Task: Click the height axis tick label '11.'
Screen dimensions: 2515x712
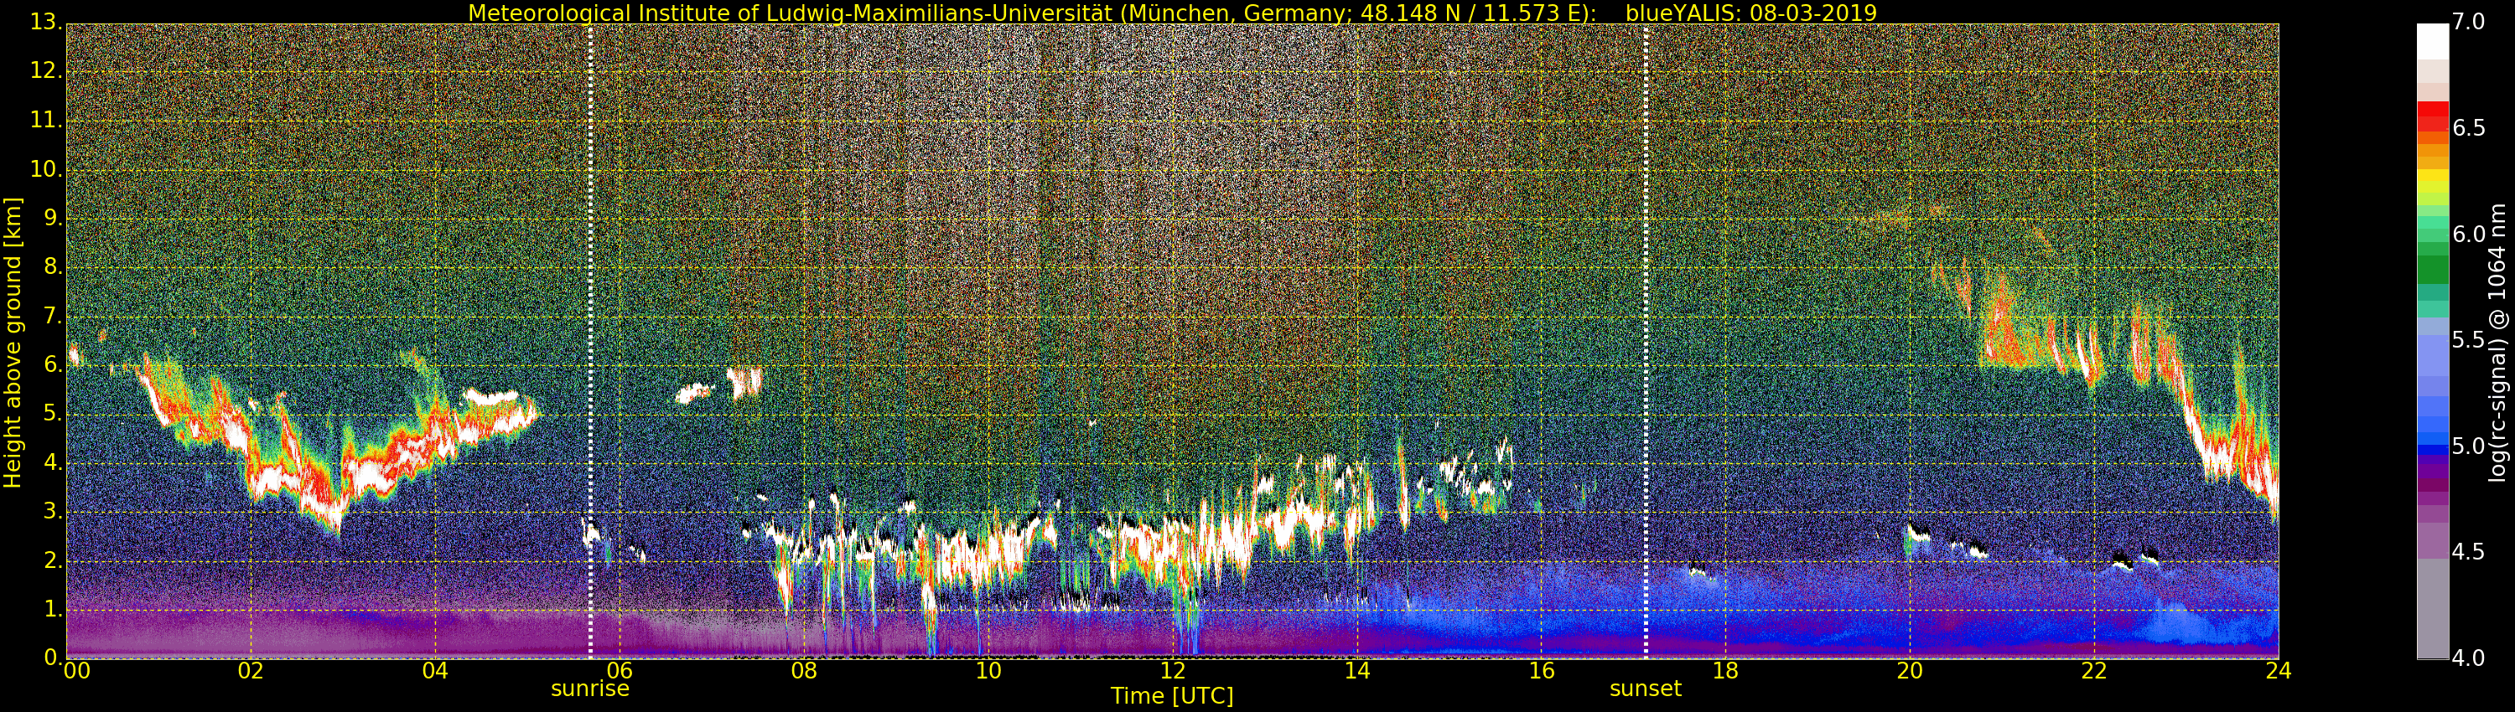Action: point(46,120)
